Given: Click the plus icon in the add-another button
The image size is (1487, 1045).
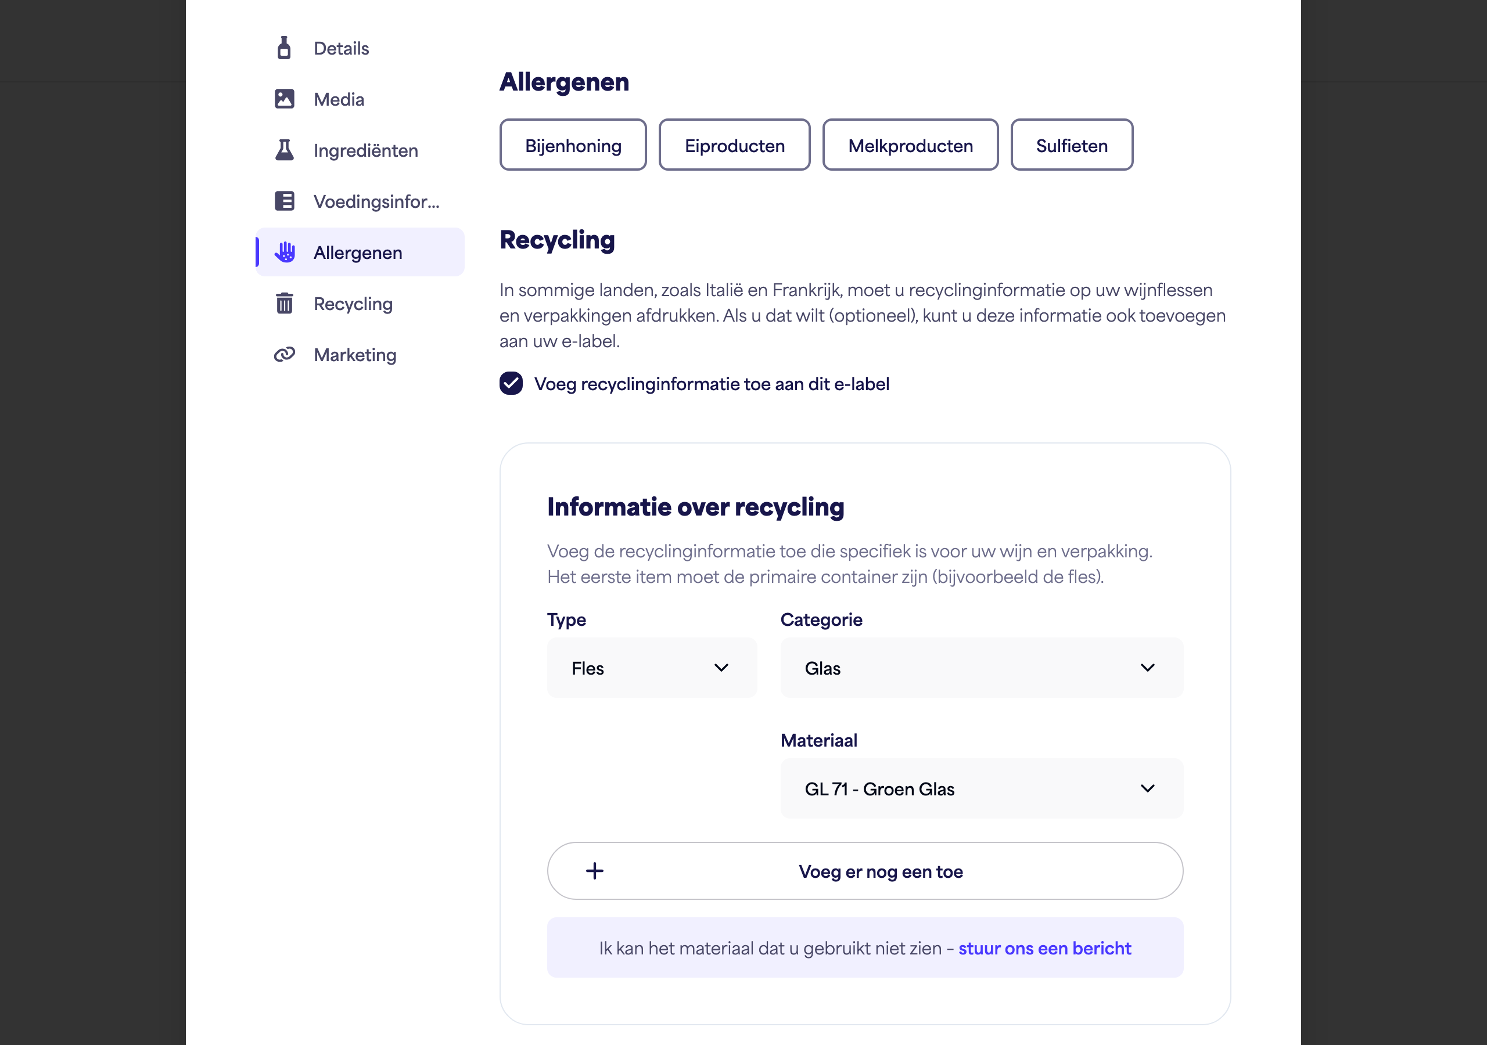Looking at the screenshot, I should (595, 871).
